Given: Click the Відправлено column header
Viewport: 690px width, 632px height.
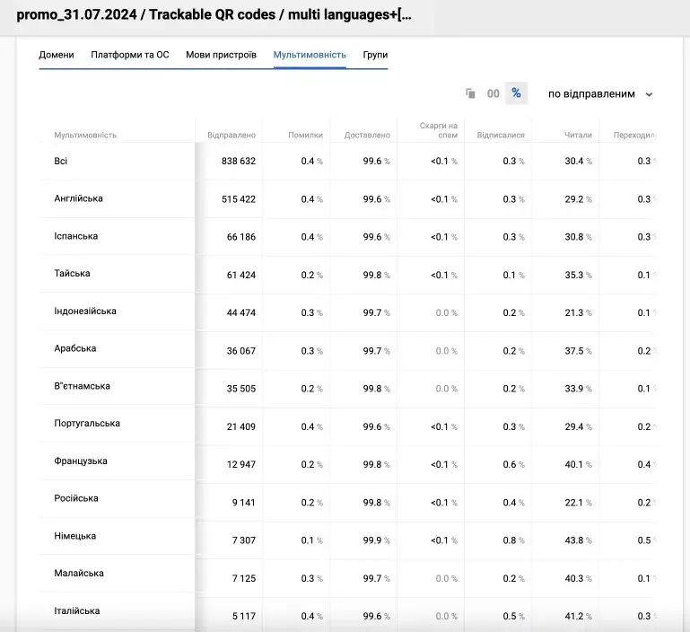Looking at the screenshot, I should click(231, 136).
